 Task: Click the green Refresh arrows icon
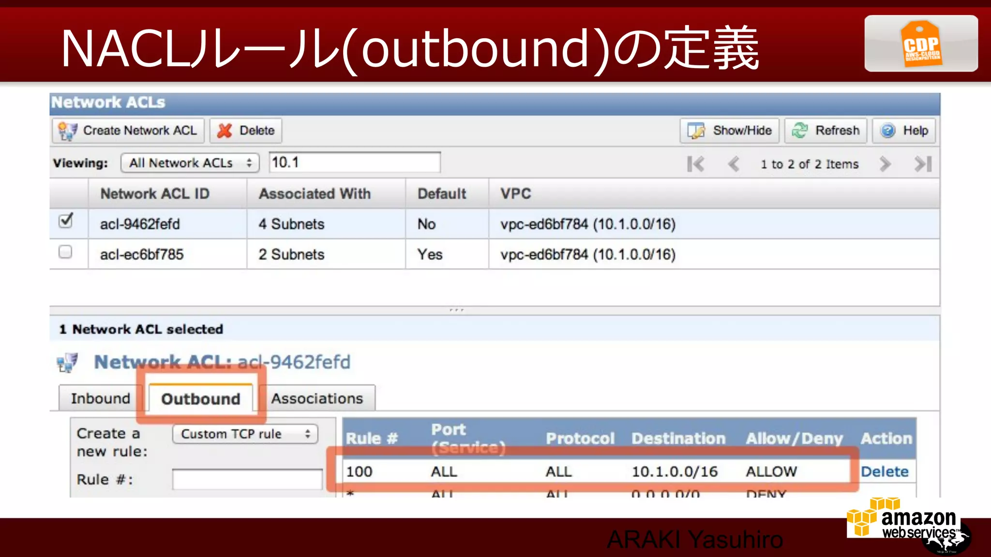tap(800, 130)
